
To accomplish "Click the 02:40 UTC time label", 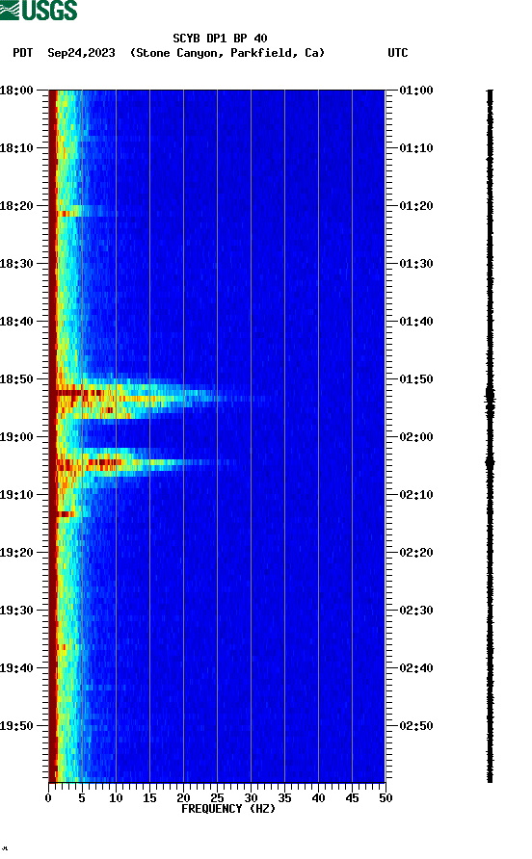I will (x=416, y=668).
